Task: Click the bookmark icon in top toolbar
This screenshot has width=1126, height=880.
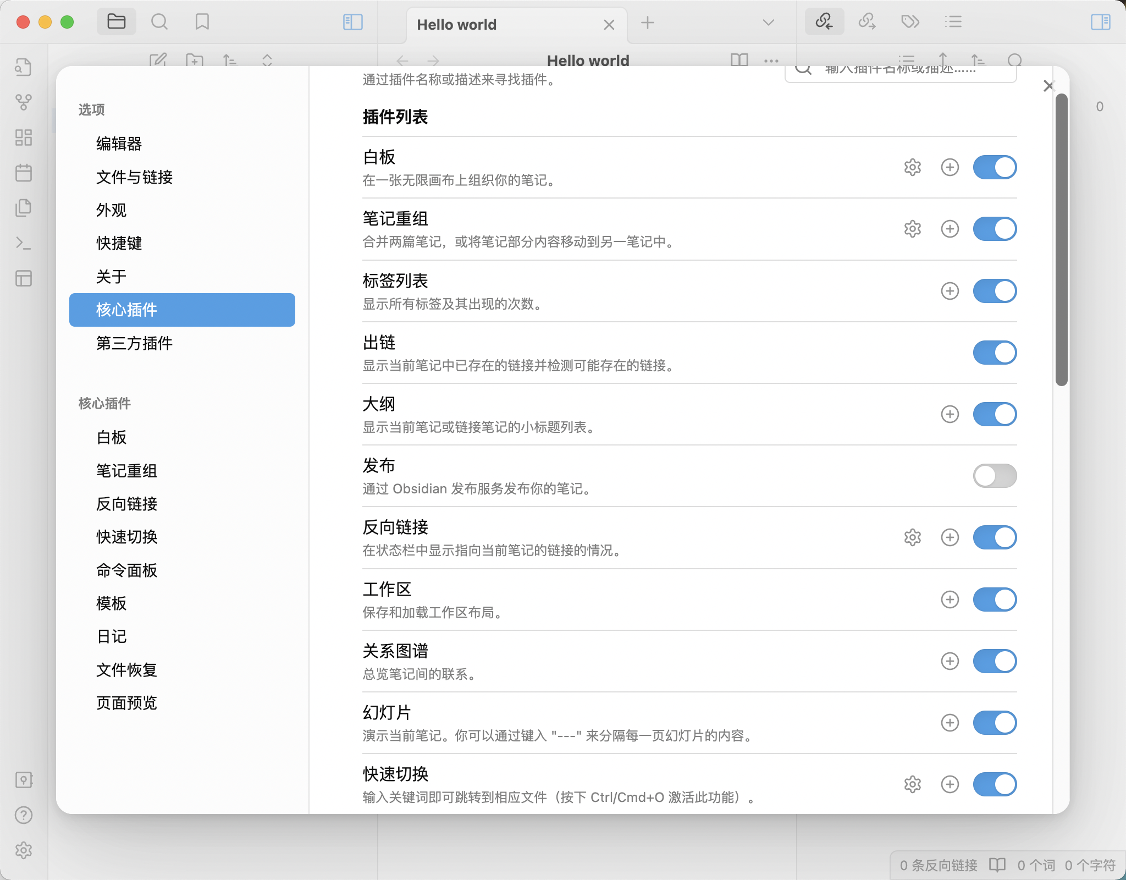Action: (202, 22)
